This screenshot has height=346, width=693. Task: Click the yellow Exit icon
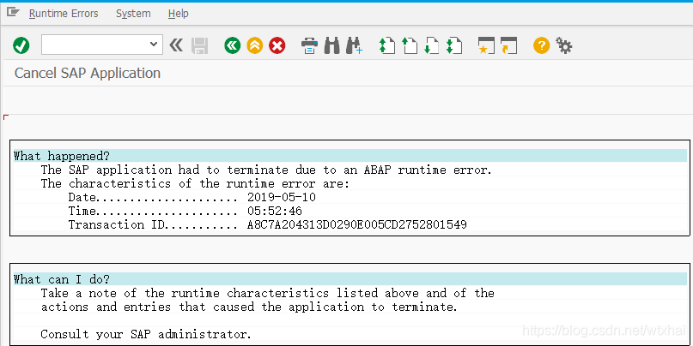(x=254, y=45)
